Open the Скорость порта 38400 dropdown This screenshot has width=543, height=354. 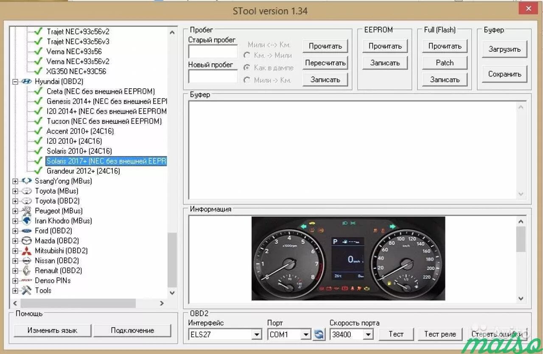(368, 334)
